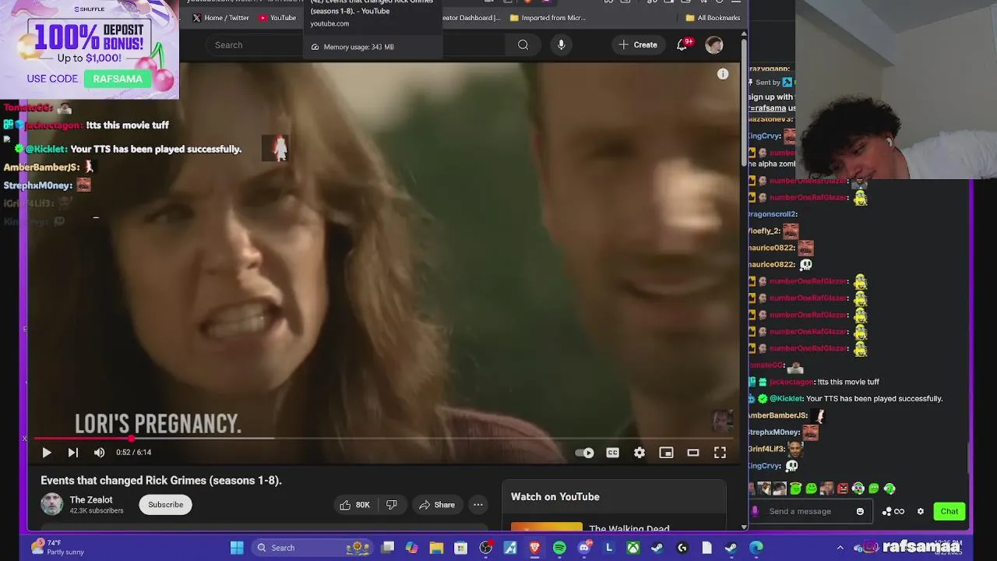The height and width of the screenshot is (561, 997).
Task: Open the Dashboard bookmark
Action: [472, 18]
